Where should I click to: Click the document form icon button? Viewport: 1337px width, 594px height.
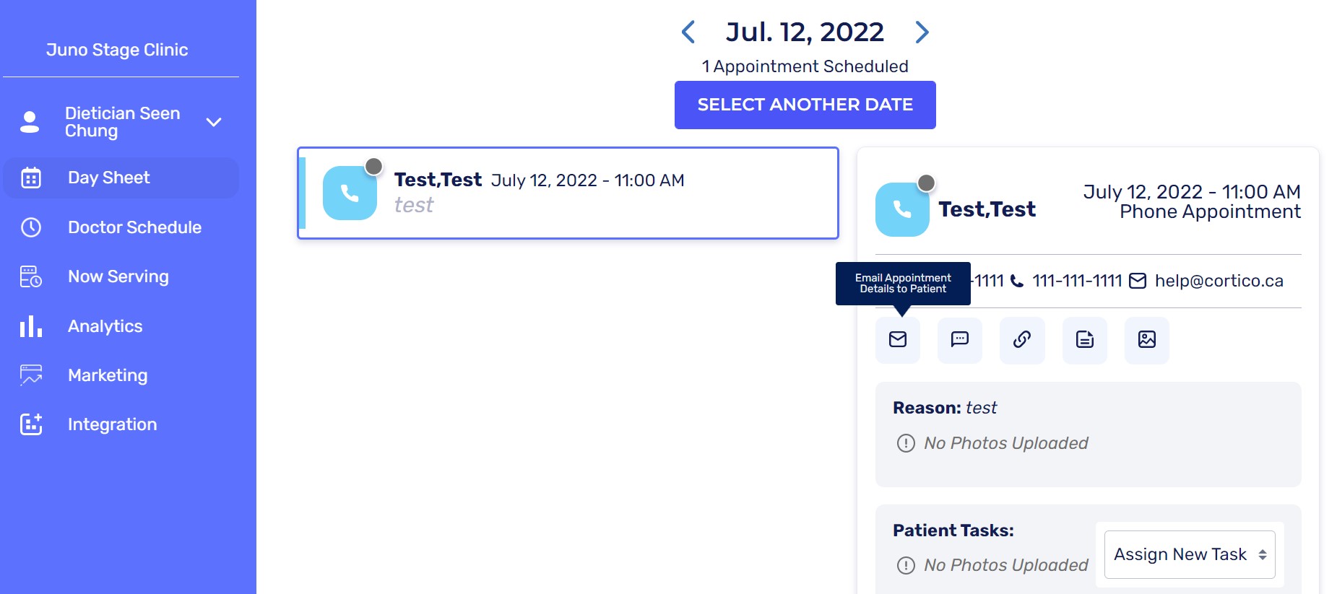tap(1084, 340)
